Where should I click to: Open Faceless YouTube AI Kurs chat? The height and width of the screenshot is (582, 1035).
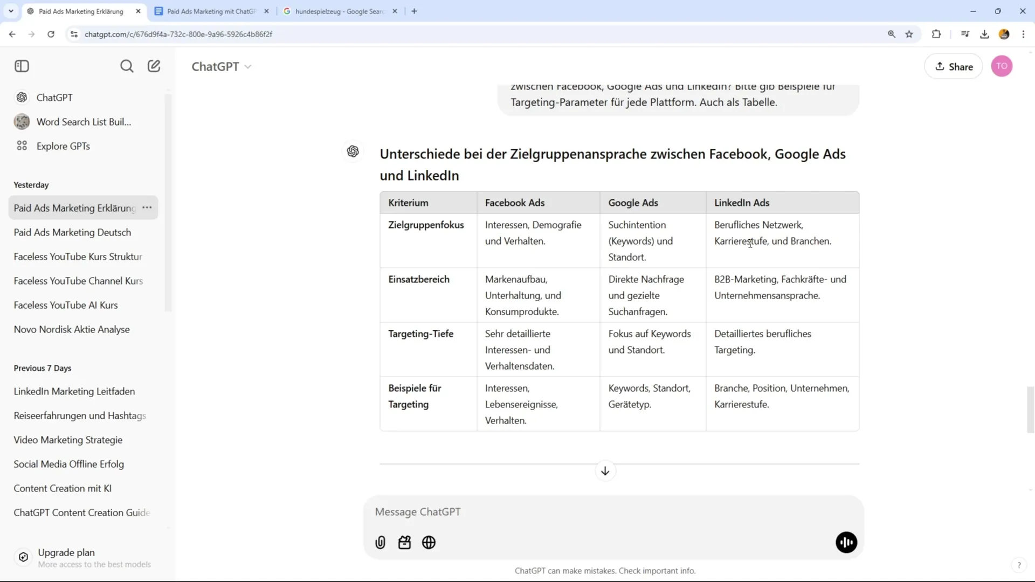tap(84, 305)
